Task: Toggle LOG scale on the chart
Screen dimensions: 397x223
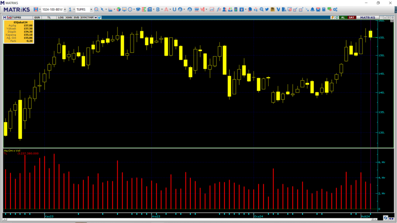Action: click(61, 17)
